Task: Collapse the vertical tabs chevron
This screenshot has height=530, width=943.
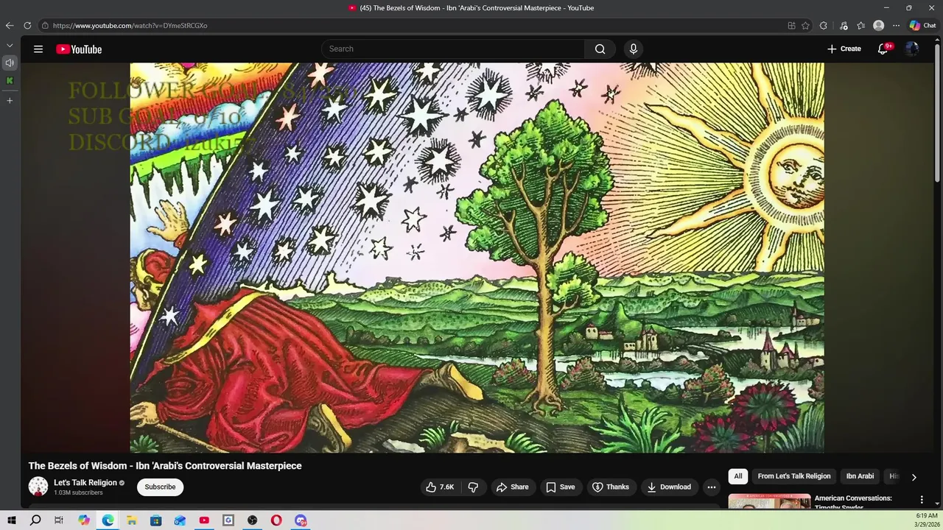Action: click(x=10, y=46)
